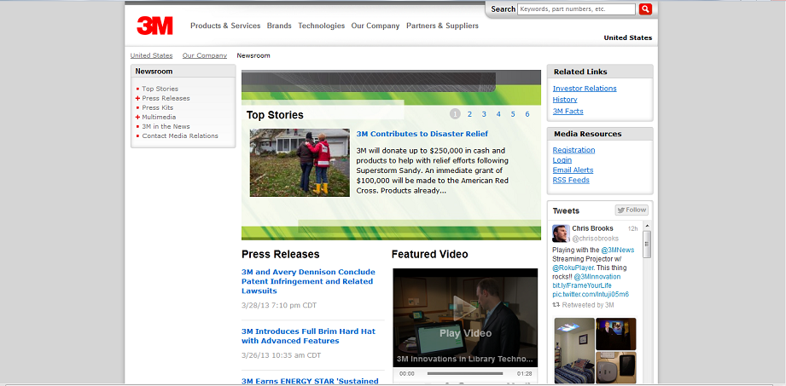Image resolution: width=786 pixels, height=386 pixels.
Task: Expand the Multimedia sidebar item
Action: click(x=138, y=117)
